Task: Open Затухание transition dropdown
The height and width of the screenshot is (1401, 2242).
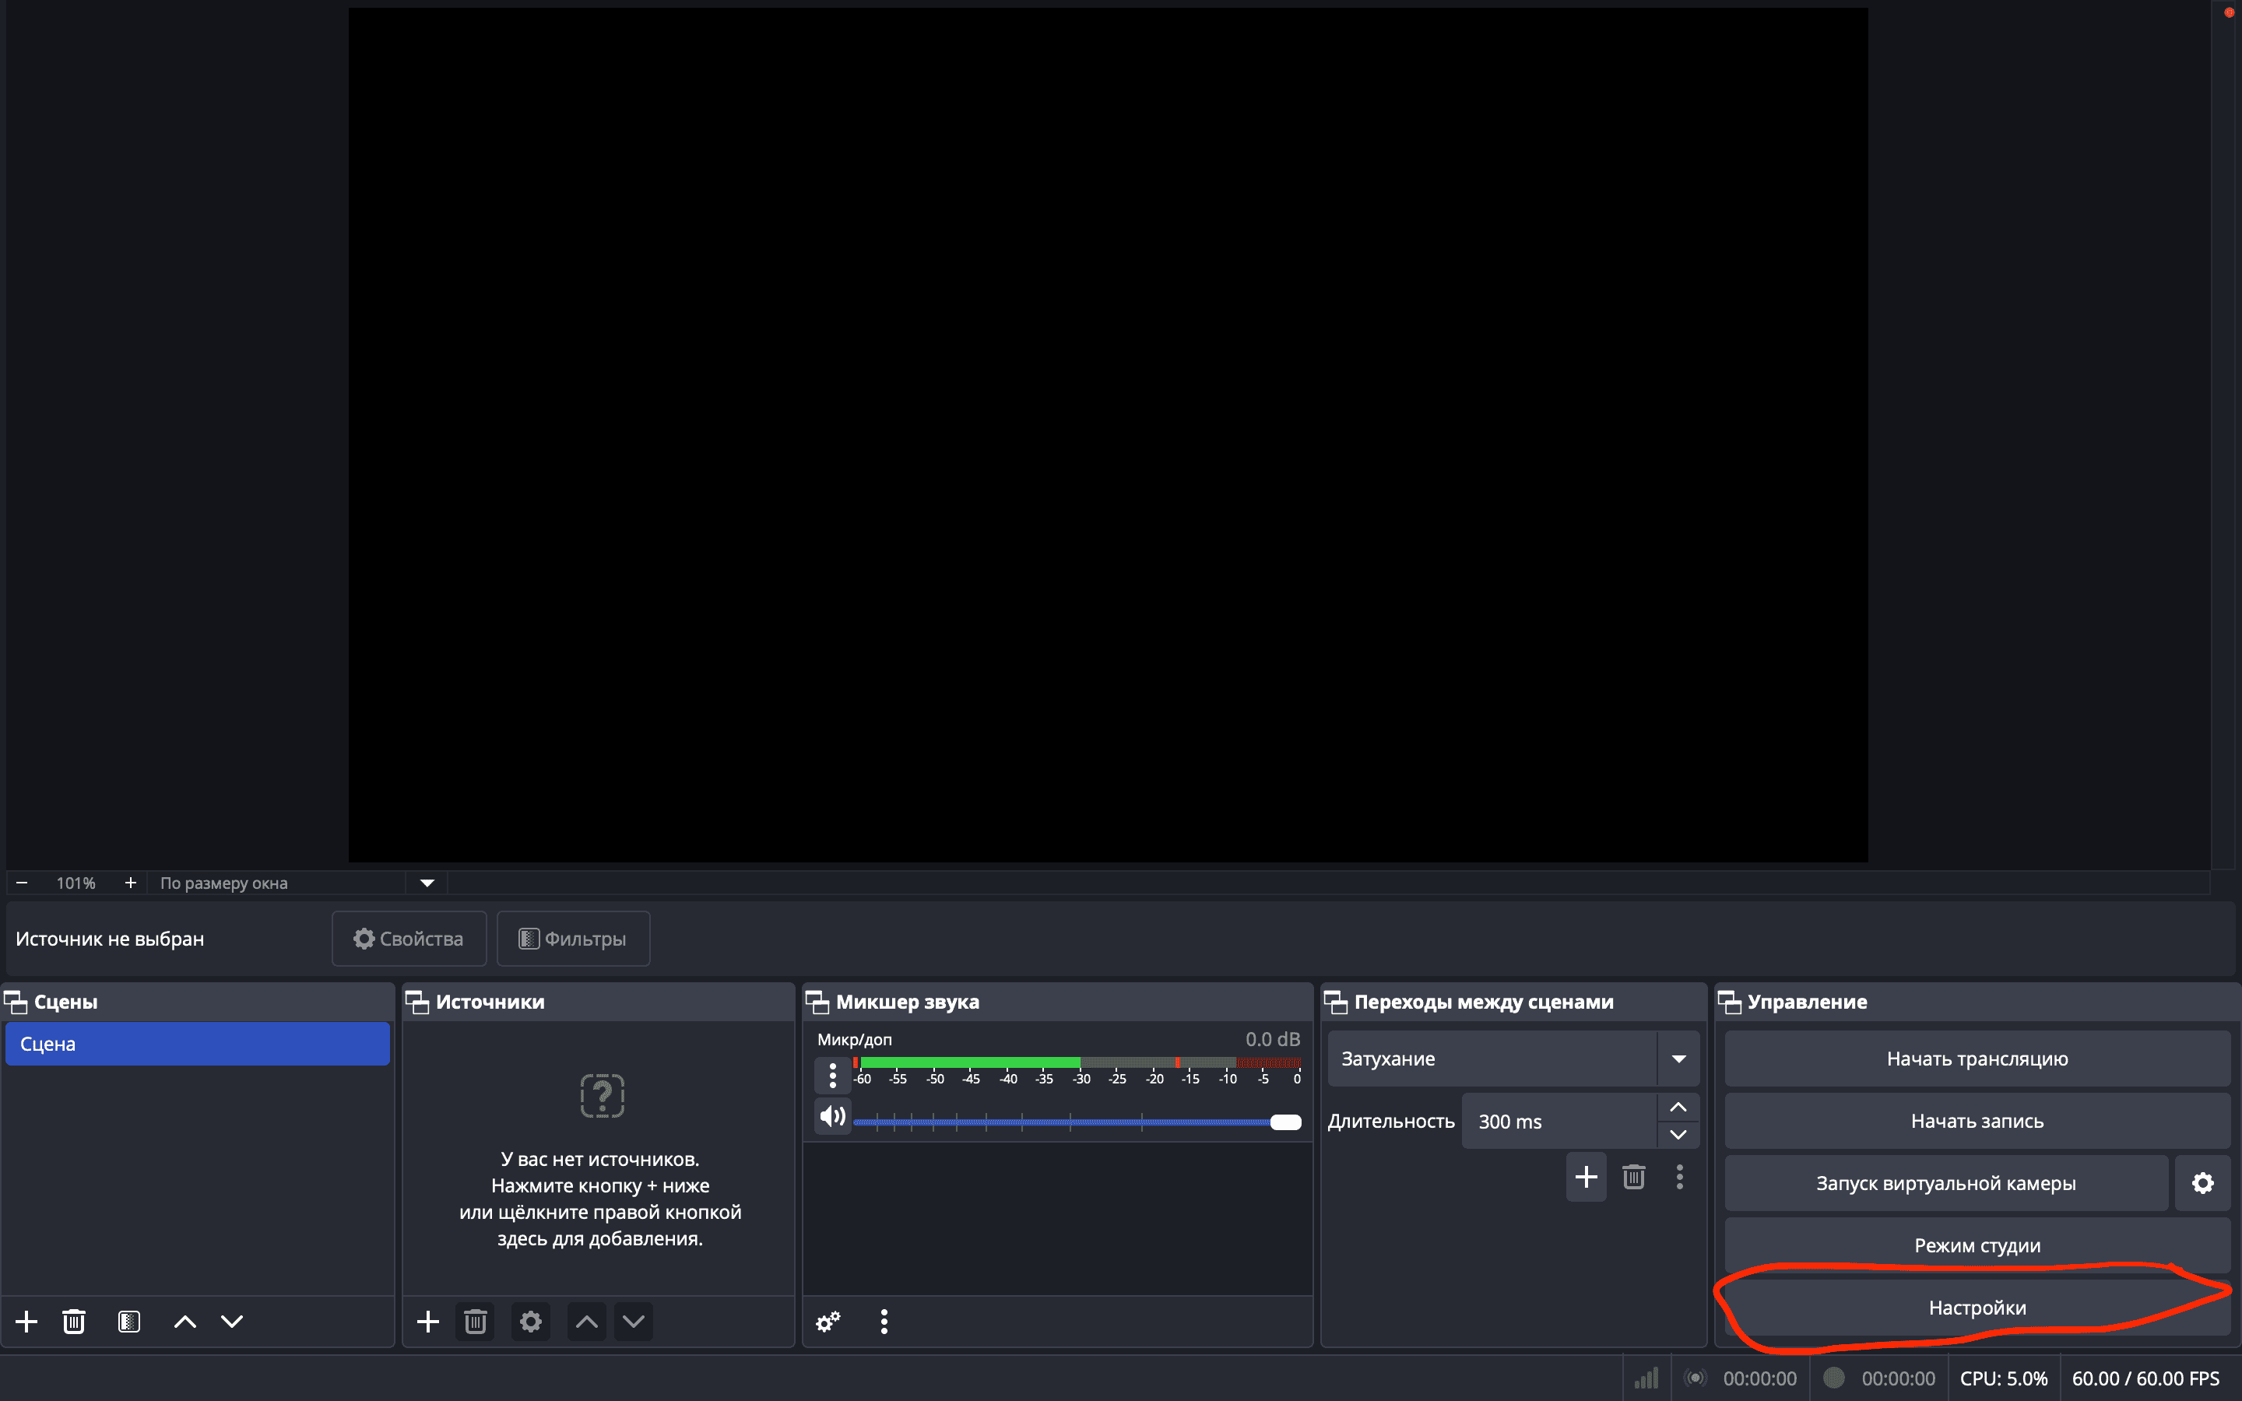Action: click(x=1513, y=1059)
